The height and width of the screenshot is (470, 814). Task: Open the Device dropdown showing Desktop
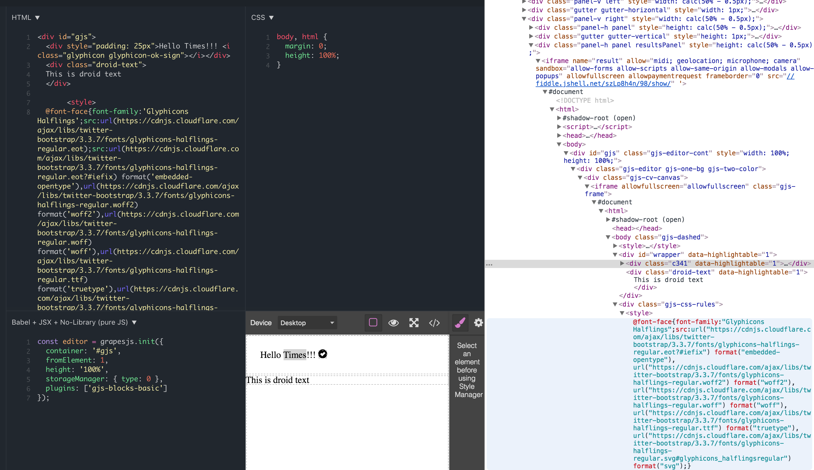(x=307, y=323)
